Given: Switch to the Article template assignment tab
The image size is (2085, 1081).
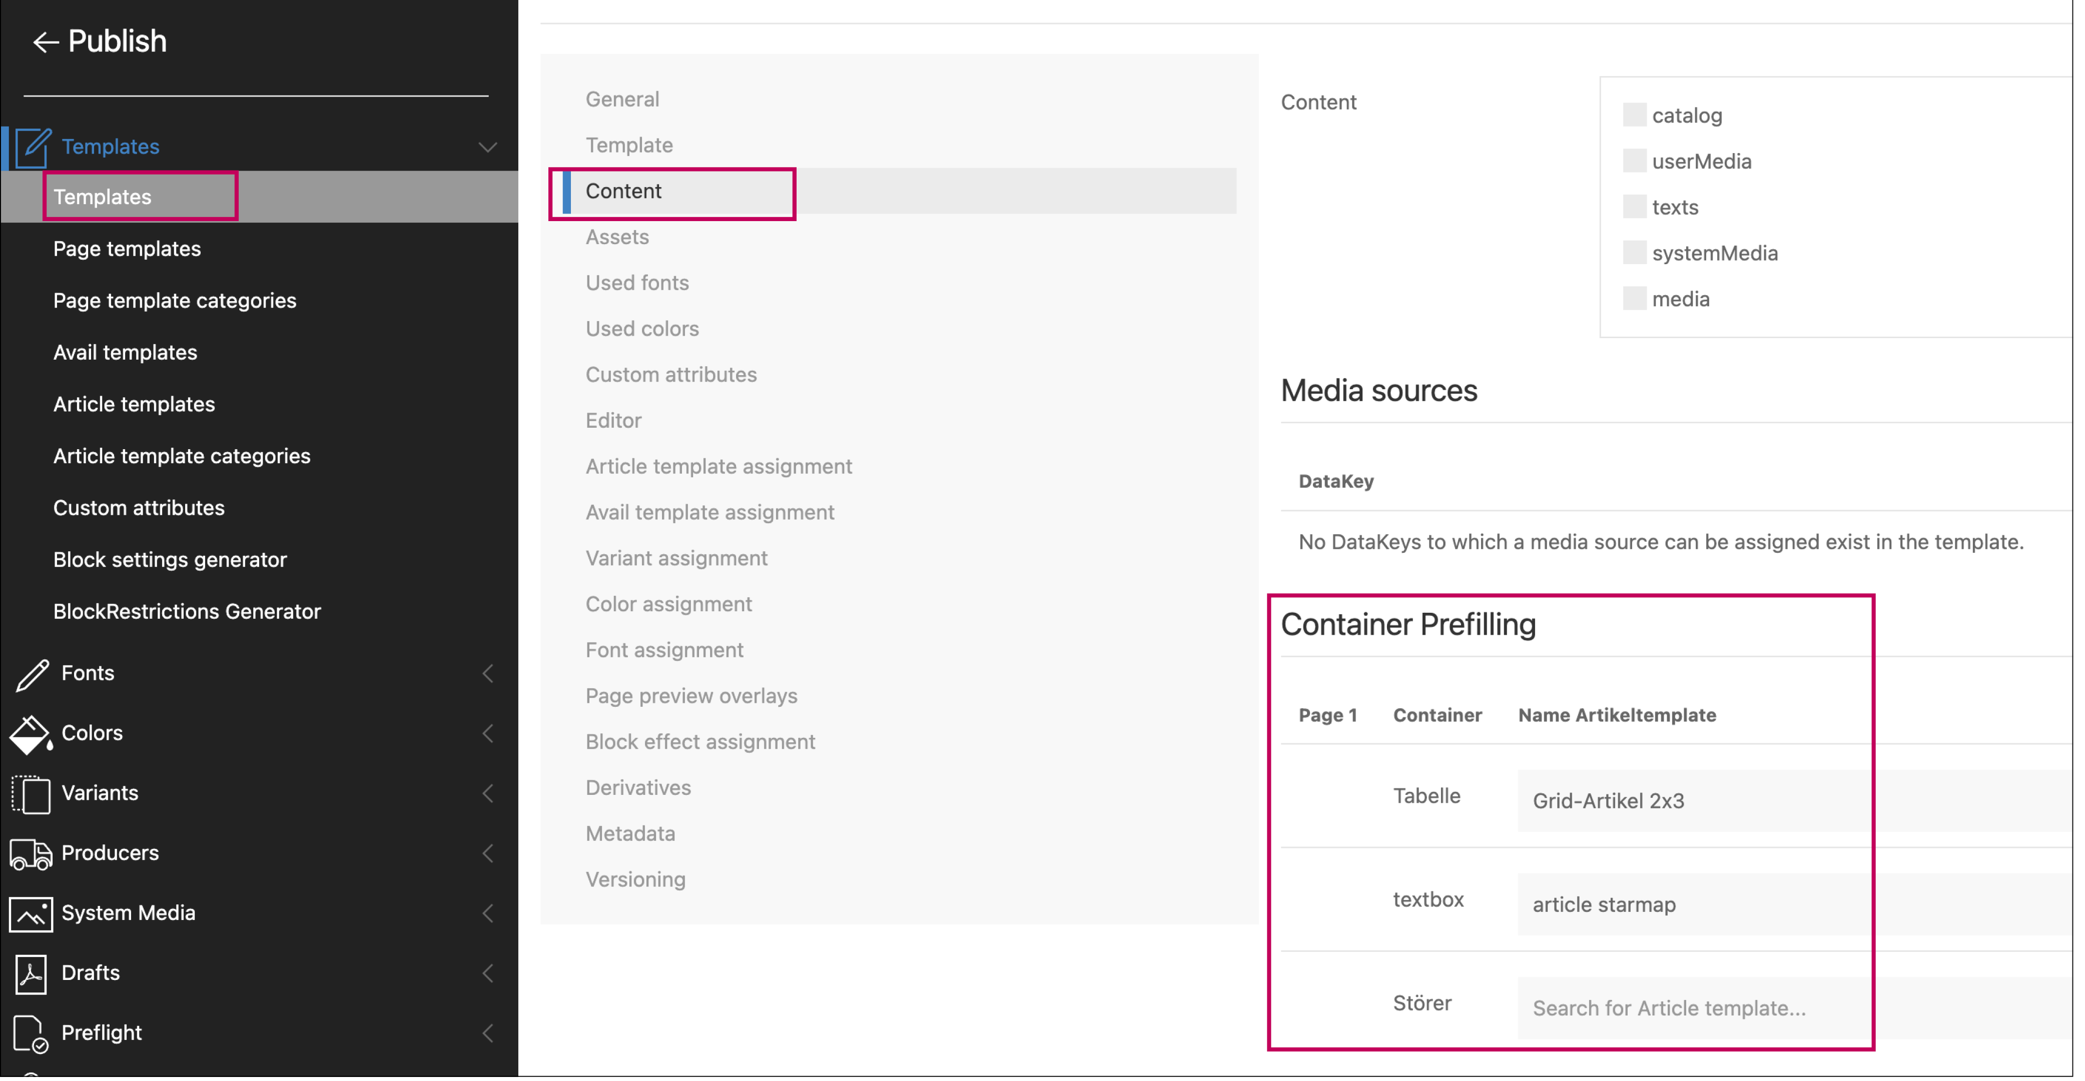Looking at the screenshot, I should pos(718,467).
